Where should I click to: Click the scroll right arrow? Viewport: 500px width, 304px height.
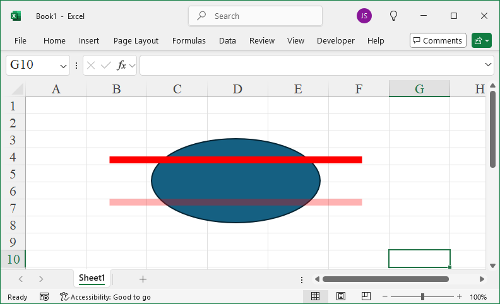tap(482, 279)
